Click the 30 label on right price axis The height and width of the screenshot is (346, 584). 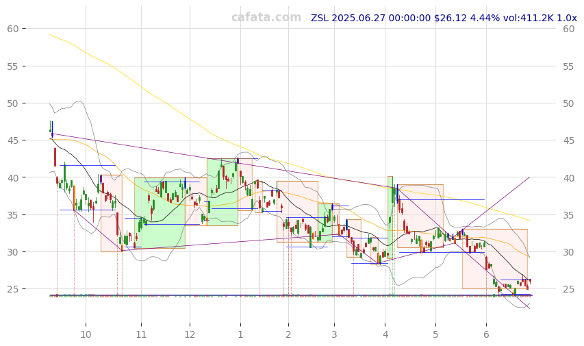pos(569,252)
